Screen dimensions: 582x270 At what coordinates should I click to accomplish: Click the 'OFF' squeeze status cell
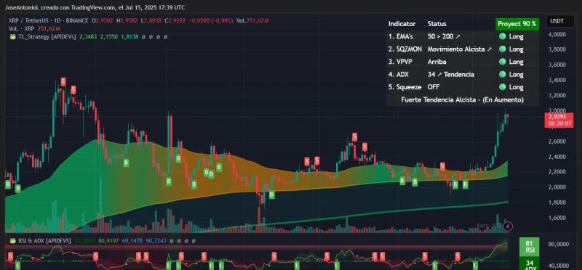point(433,87)
